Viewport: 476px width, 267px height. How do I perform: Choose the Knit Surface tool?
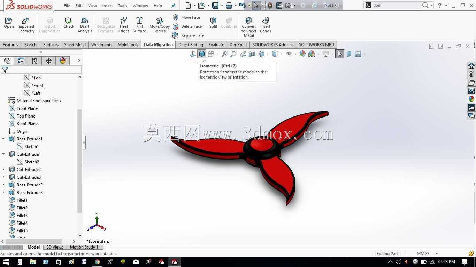(x=139, y=25)
